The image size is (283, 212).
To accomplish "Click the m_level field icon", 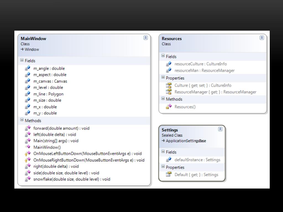I will tap(27, 87).
